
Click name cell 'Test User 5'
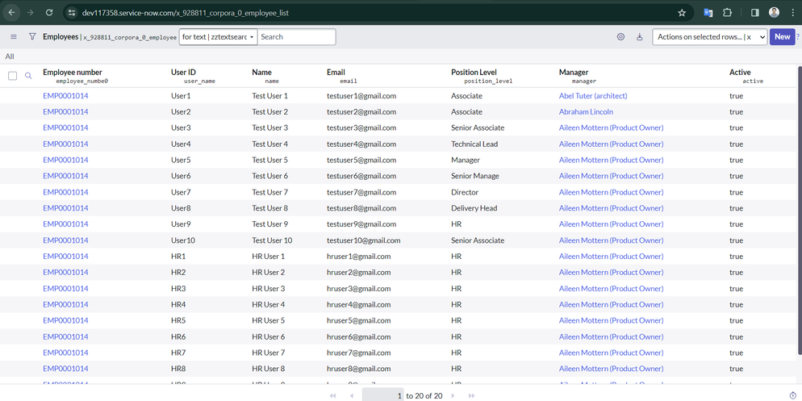point(270,160)
